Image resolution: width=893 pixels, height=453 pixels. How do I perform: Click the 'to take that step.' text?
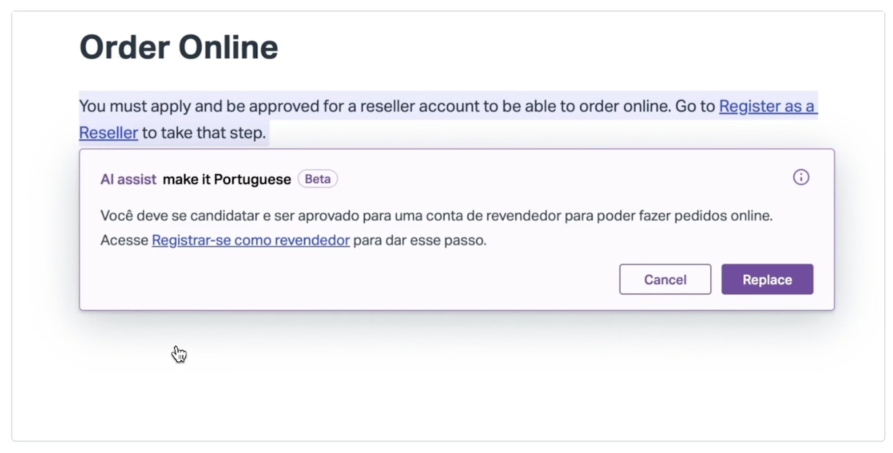pyautogui.click(x=204, y=133)
